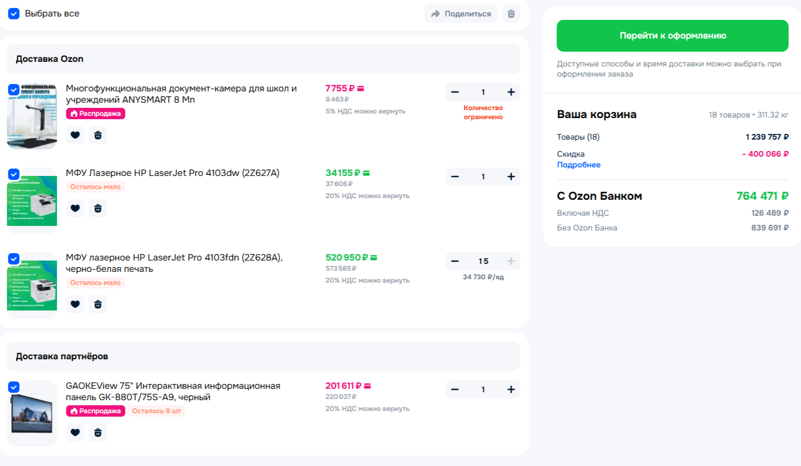
Task: Click the Распродажа badge on ANYSMART camera
Action: coord(96,114)
